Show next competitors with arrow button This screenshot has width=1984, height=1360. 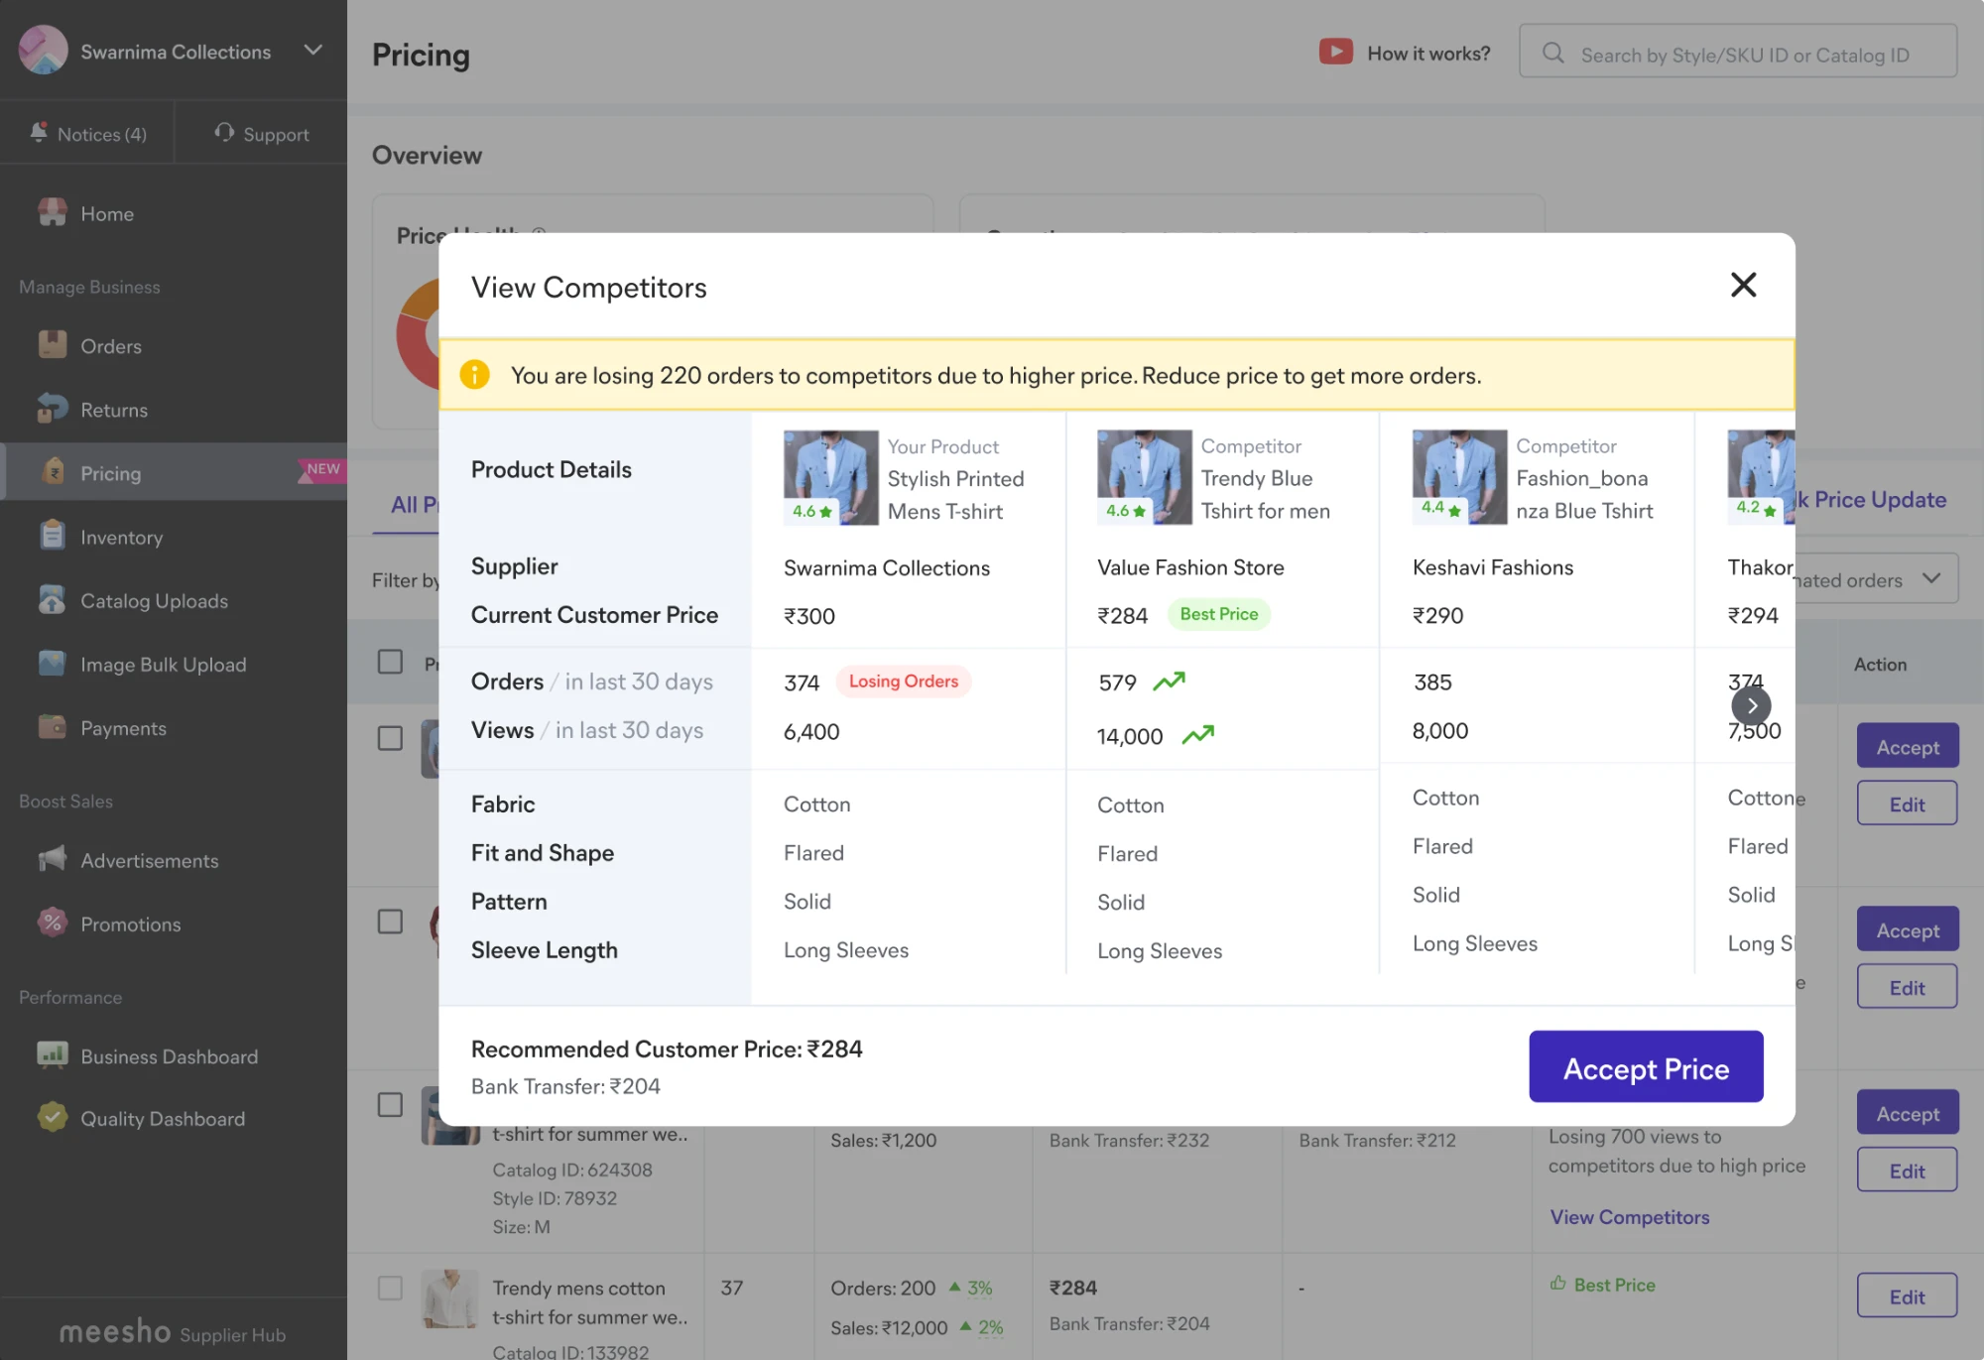point(1751,705)
